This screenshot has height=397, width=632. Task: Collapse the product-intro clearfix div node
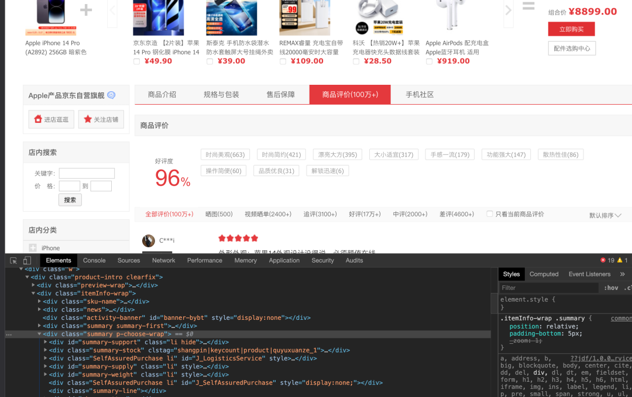click(27, 277)
